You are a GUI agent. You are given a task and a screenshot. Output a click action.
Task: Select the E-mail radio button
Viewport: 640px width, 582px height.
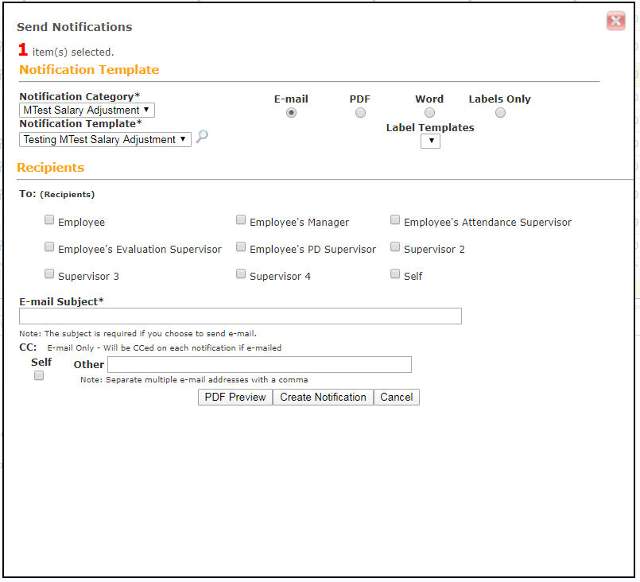coord(291,113)
